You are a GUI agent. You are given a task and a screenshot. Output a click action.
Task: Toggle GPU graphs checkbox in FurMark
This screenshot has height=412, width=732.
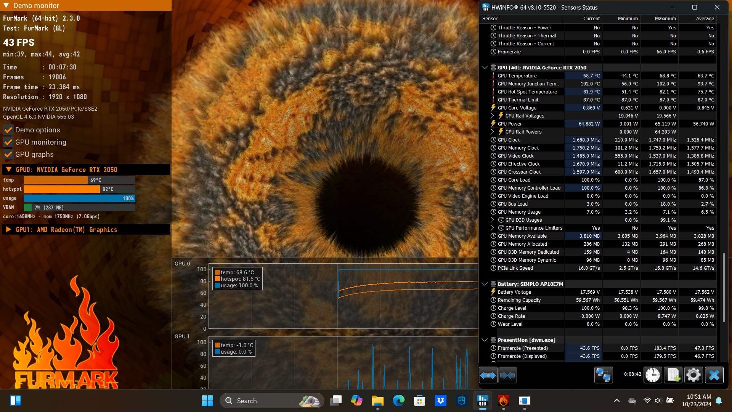click(8, 154)
